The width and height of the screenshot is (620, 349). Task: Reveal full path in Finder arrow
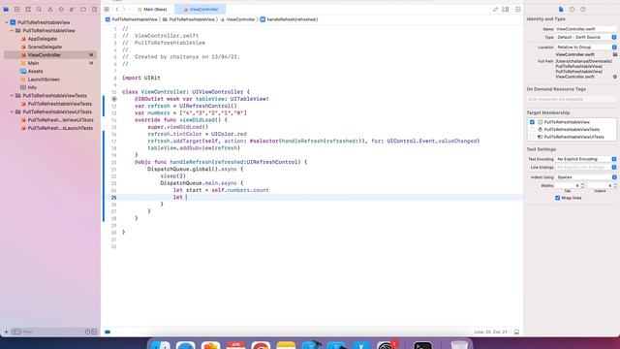point(615,77)
